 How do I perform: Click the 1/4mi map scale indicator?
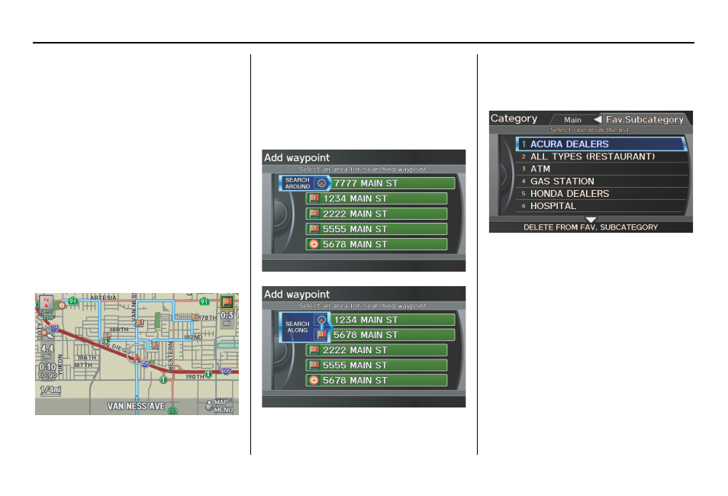click(50, 390)
